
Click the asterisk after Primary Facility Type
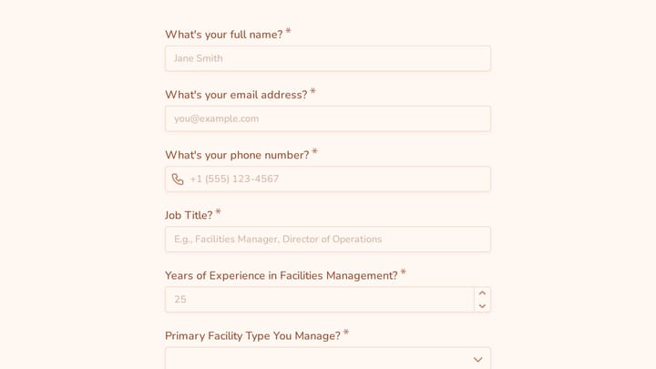click(x=346, y=333)
